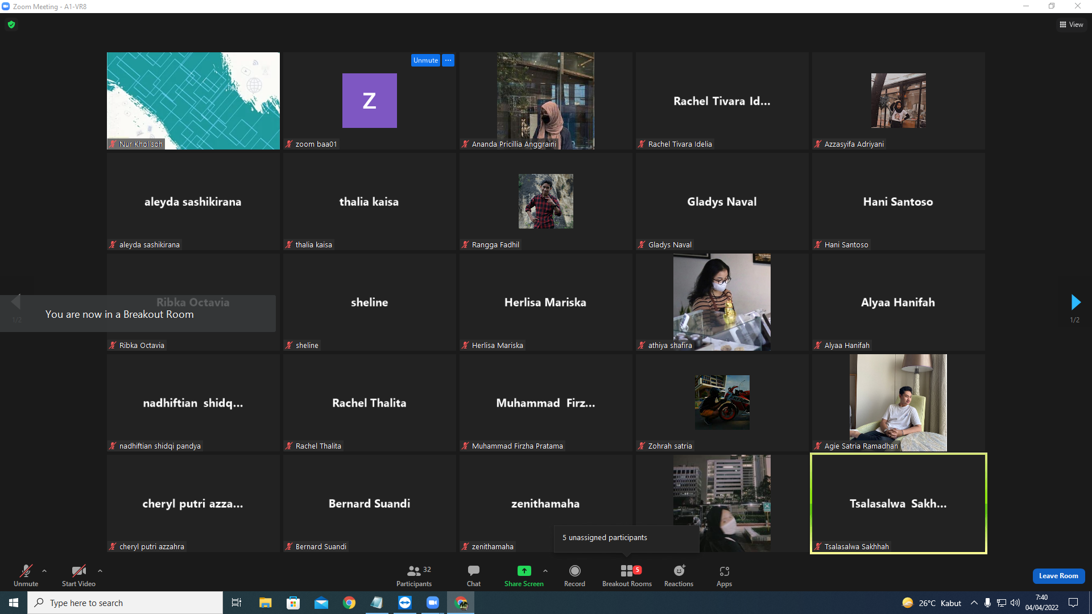Click Rangga Fadhil's profile picture
Screen dimensions: 1092x614
coord(546,201)
